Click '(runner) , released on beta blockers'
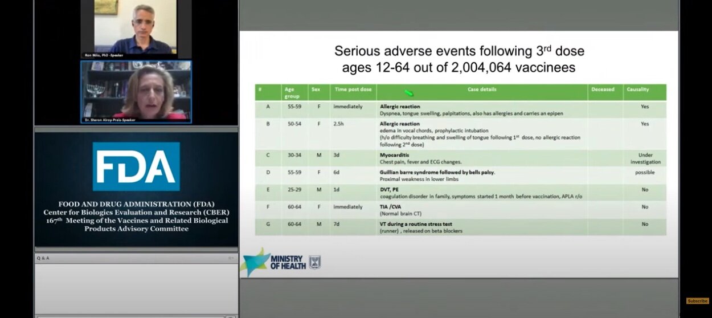Screen dimensions: 712x318 point(420,231)
